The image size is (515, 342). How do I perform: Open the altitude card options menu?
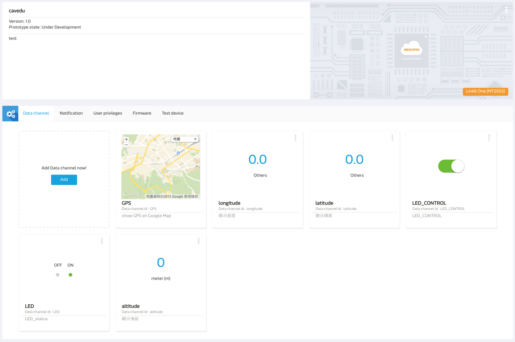pyautogui.click(x=198, y=241)
